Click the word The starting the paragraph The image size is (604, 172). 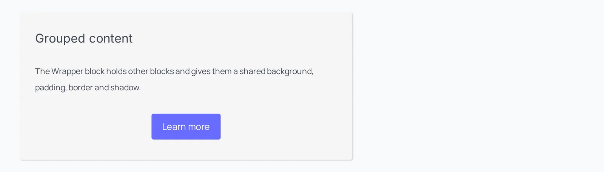[x=42, y=72]
